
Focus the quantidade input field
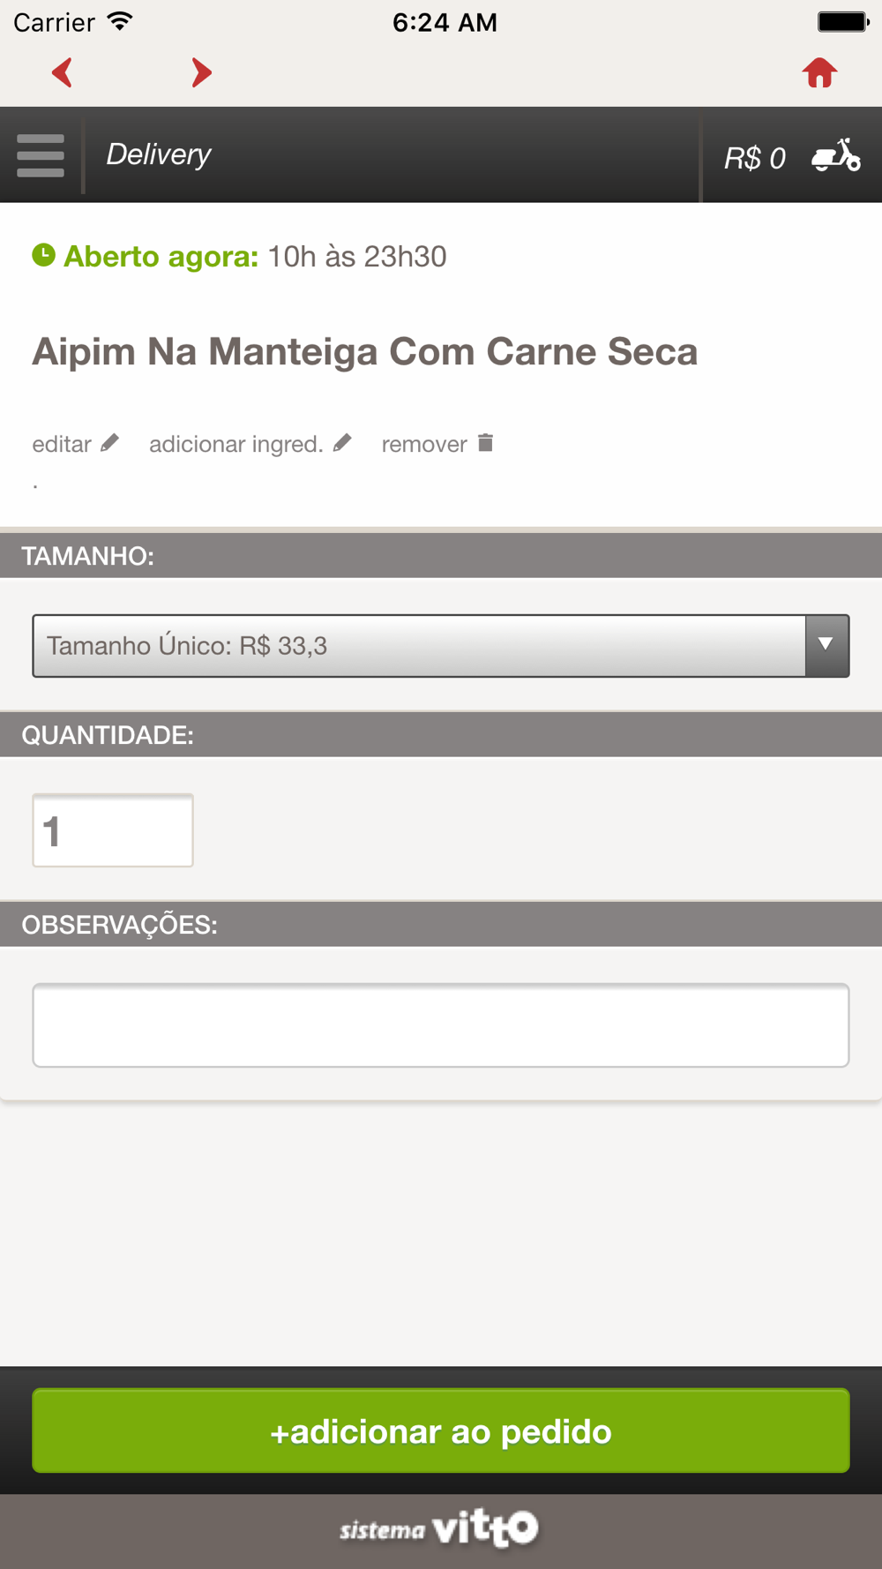click(x=113, y=830)
